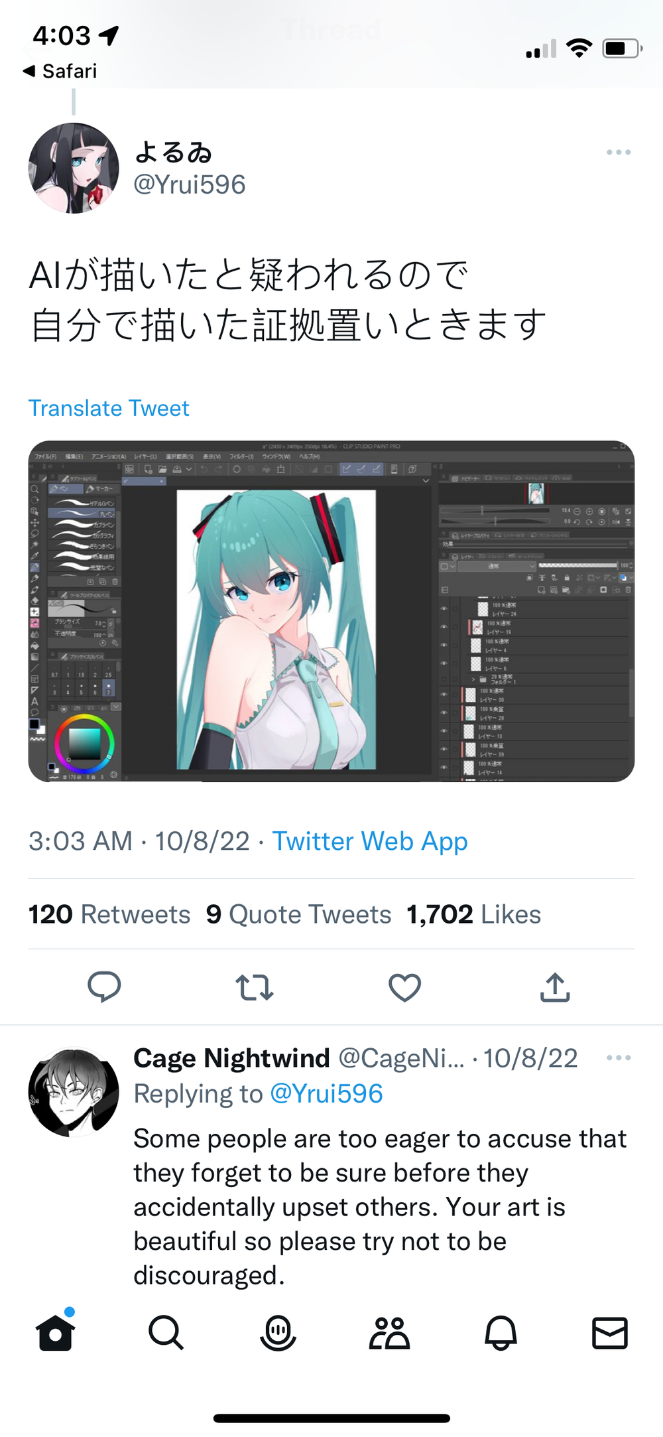Click the new raster layer icon
663x1437 pixels.
click(542, 590)
